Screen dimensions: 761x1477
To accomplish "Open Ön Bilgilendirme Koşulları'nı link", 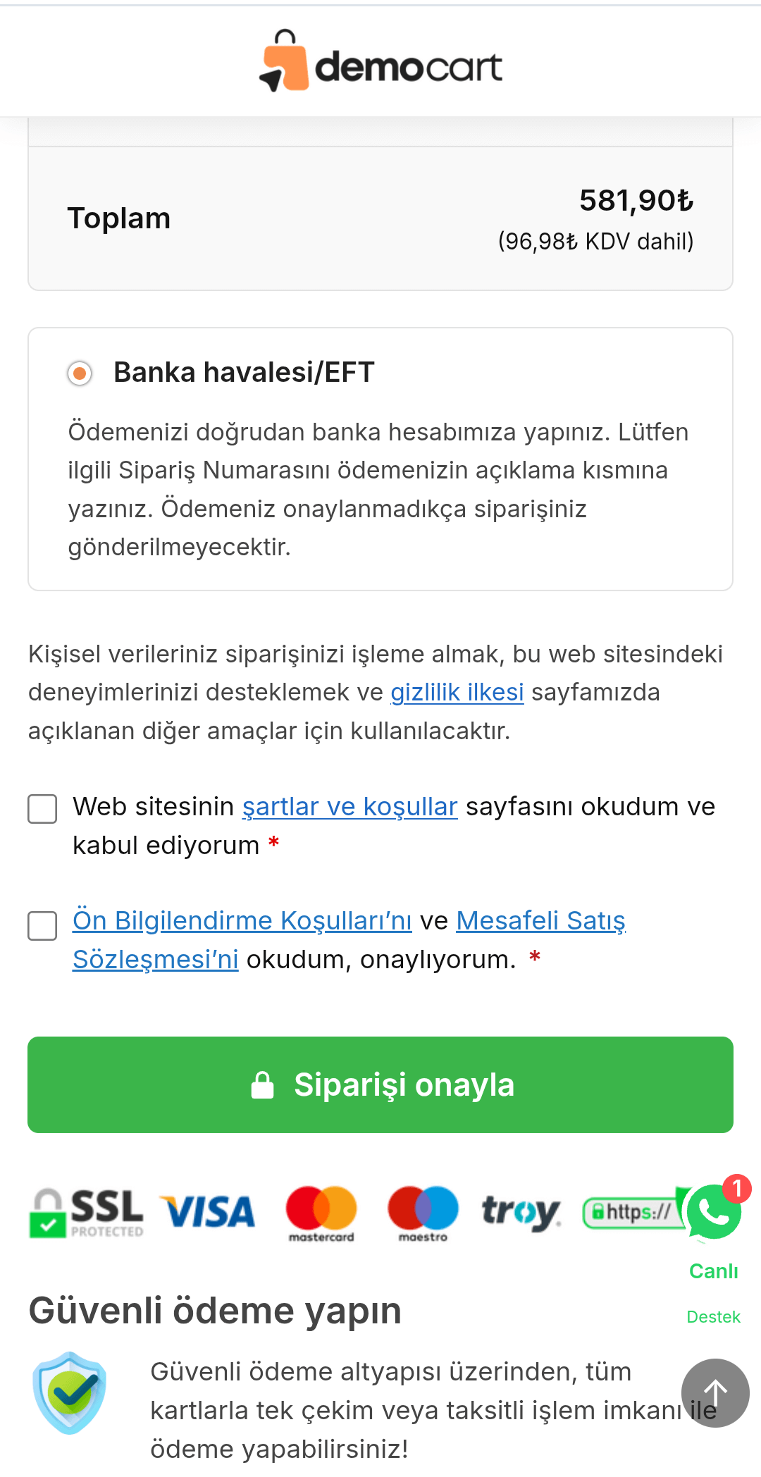I will pos(242,921).
